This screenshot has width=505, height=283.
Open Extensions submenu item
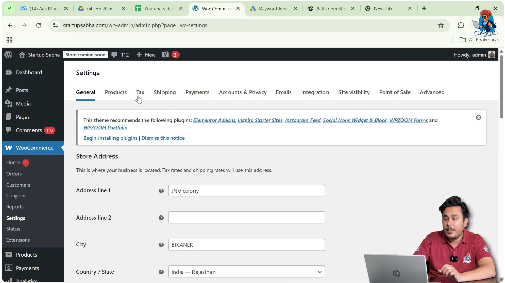coord(18,240)
